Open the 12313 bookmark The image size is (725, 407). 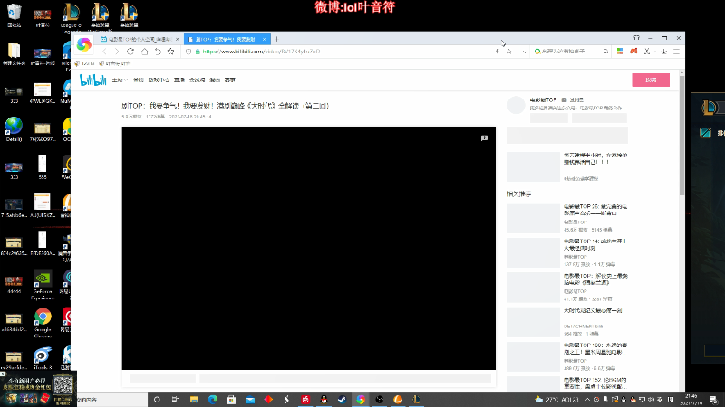pyautogui.click(x=85, y=63)
